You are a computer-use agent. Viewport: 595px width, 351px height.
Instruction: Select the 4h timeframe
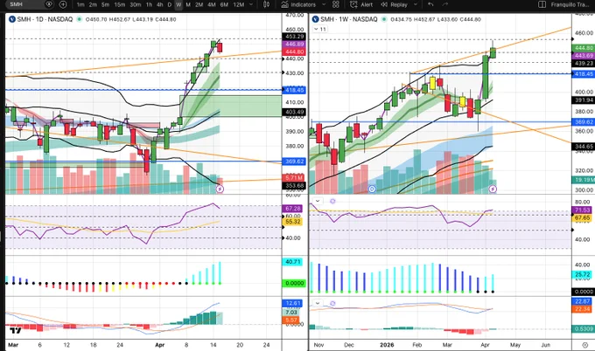coord(160,5)
